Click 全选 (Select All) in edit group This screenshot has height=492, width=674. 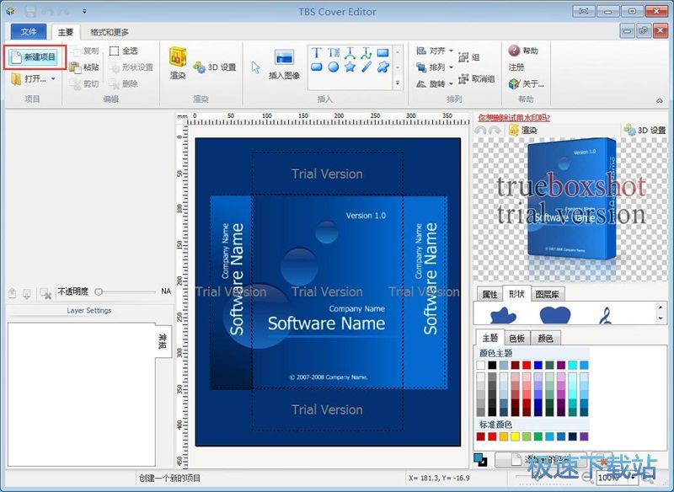(123, 51)
